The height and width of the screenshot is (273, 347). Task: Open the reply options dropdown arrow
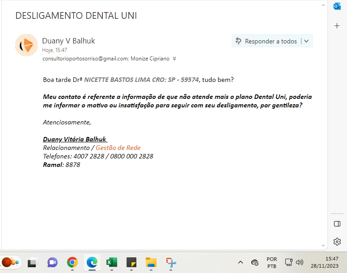pos(306,41)
